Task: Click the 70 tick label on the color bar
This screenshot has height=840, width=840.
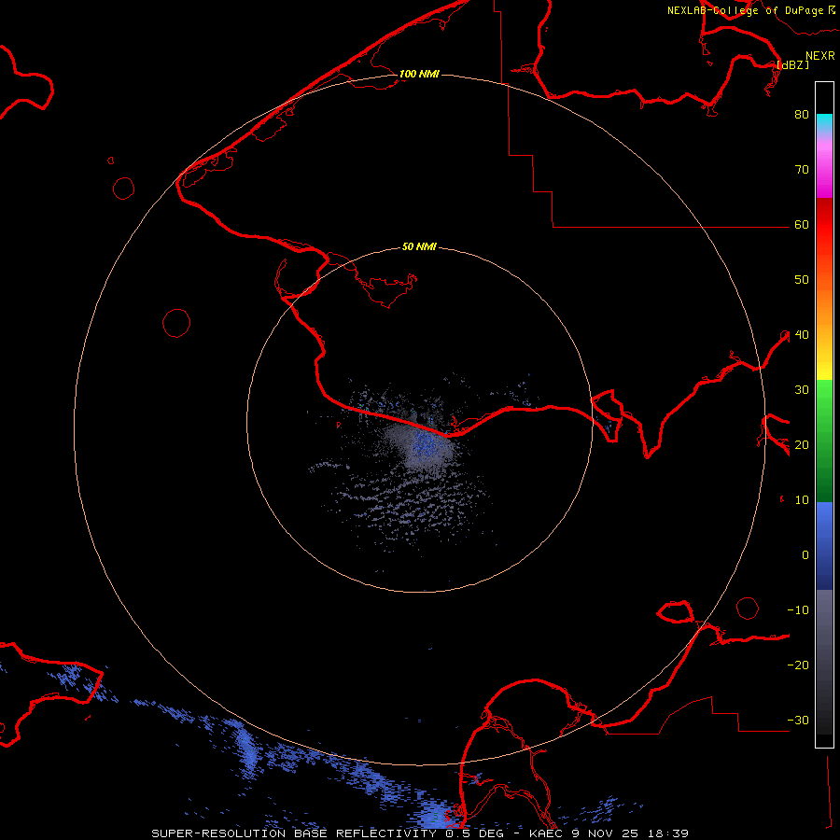Action: click(802, 169)
